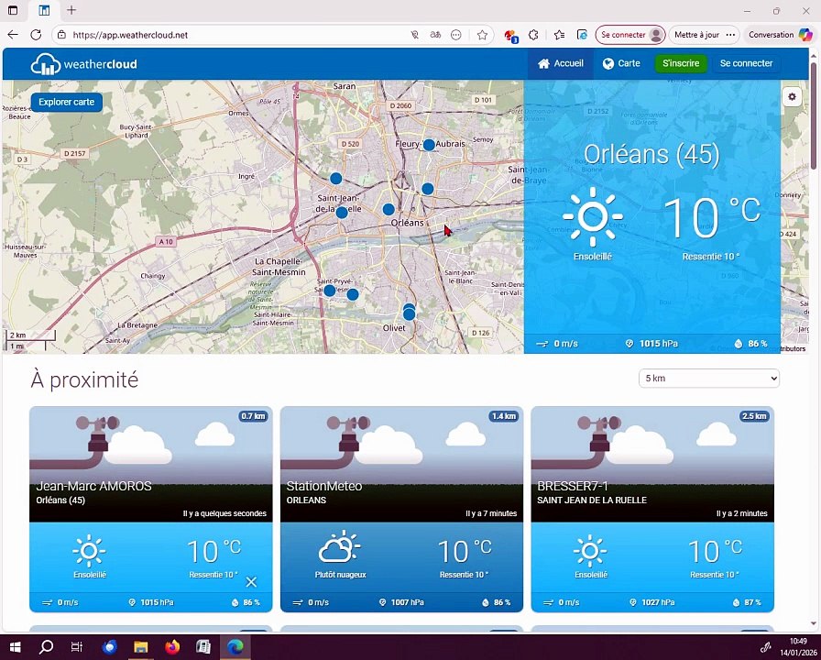Image resolution: width=821 pixels, height=660 pixels.
Task: Click the humidity drop icon beside 86 % in Orléans panel
Action: [739, 344]
